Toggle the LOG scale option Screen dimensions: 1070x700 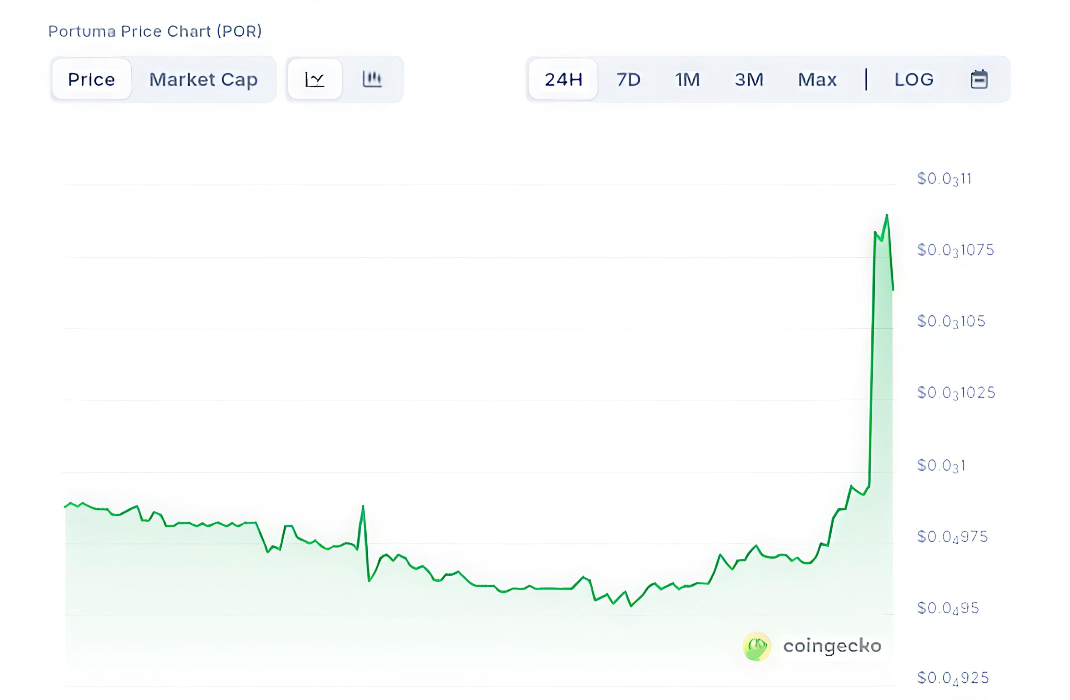click(914, 79)
